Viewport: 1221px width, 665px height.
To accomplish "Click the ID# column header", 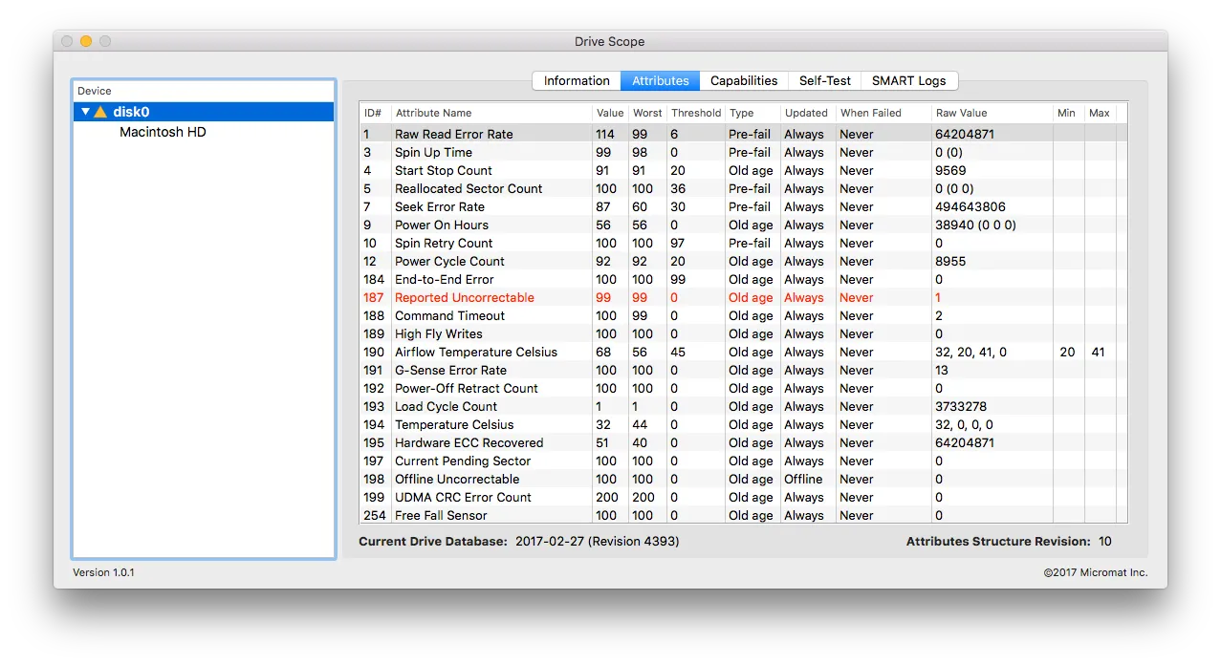I will coord(373,112).
